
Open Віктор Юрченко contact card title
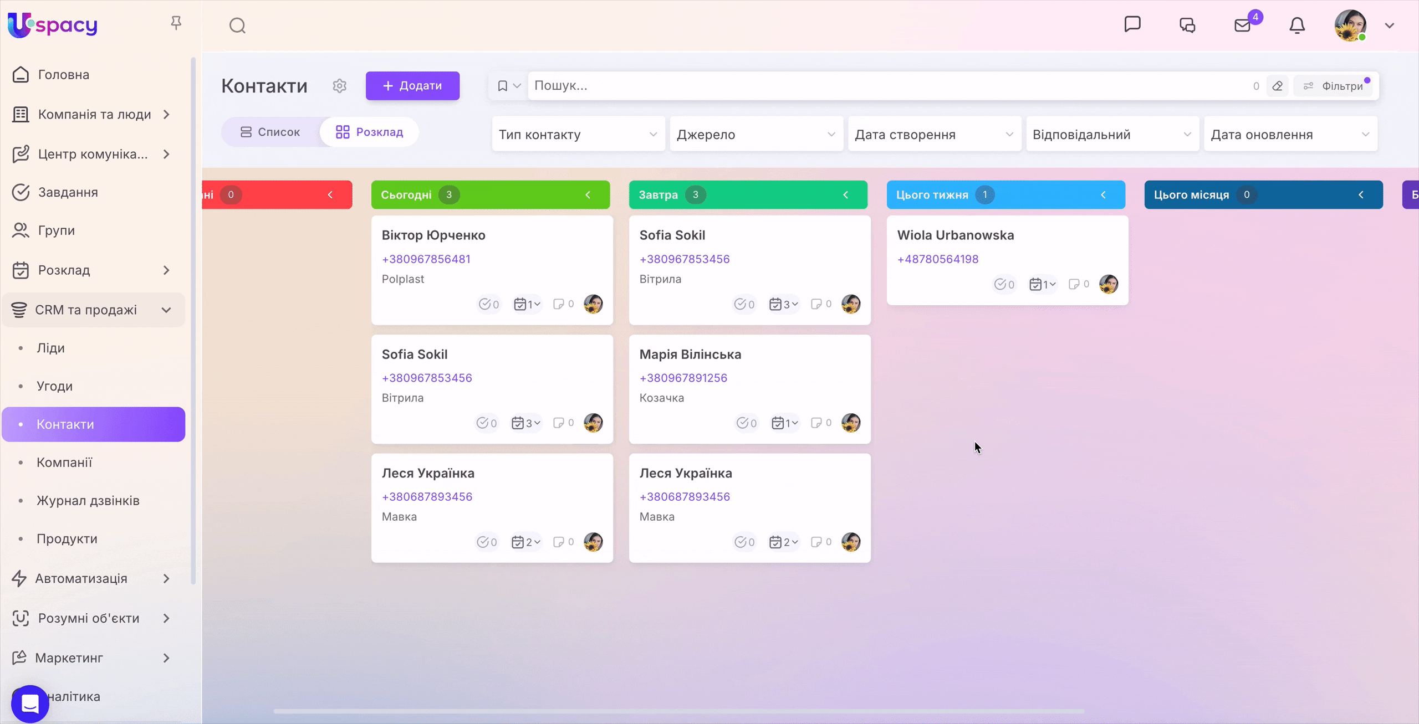pyautogui.click(x=433, y=235)
